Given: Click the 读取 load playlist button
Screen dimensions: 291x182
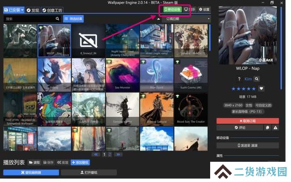Looking at the screenshot, I should [34, 163].
